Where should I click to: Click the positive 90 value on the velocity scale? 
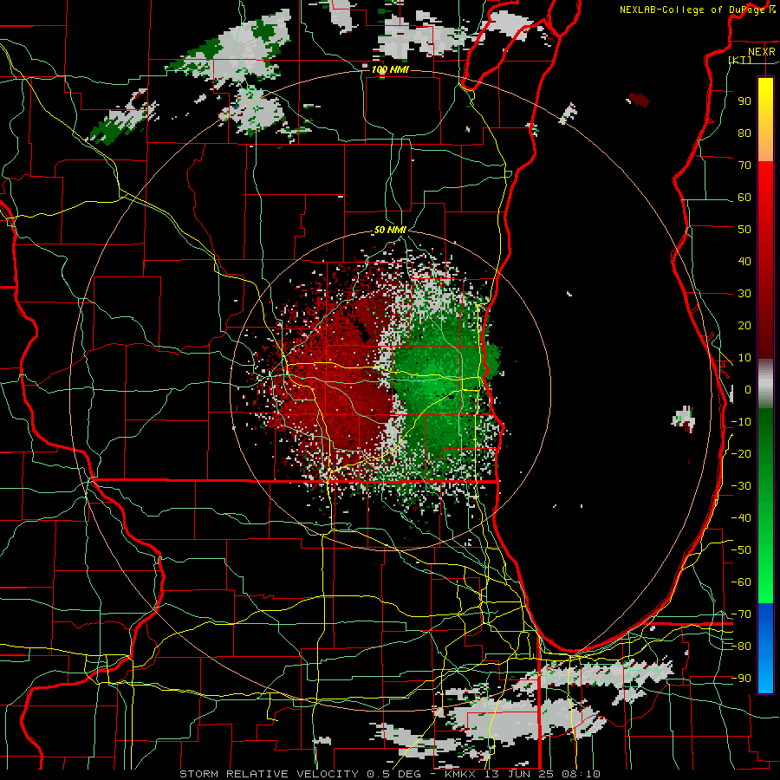point(744,101)
